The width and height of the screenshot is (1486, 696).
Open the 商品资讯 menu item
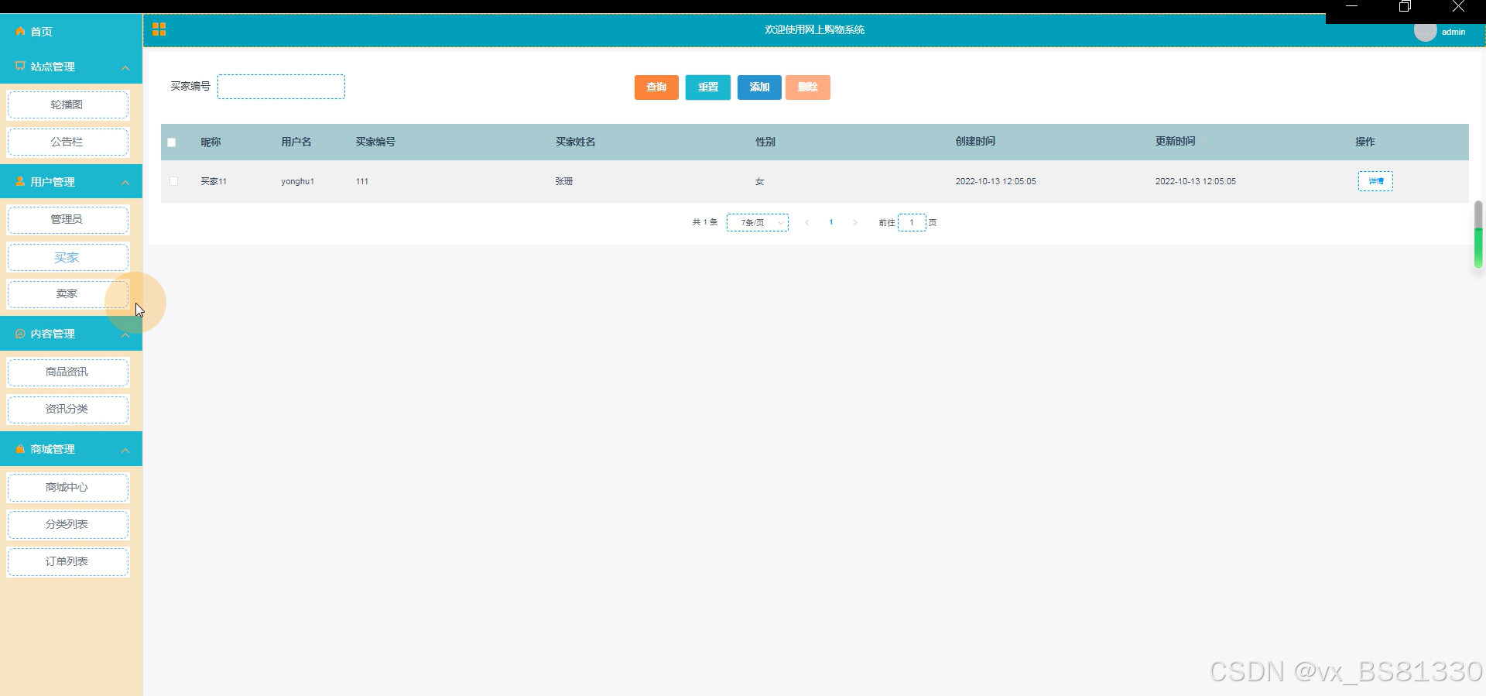click(67, 372)
